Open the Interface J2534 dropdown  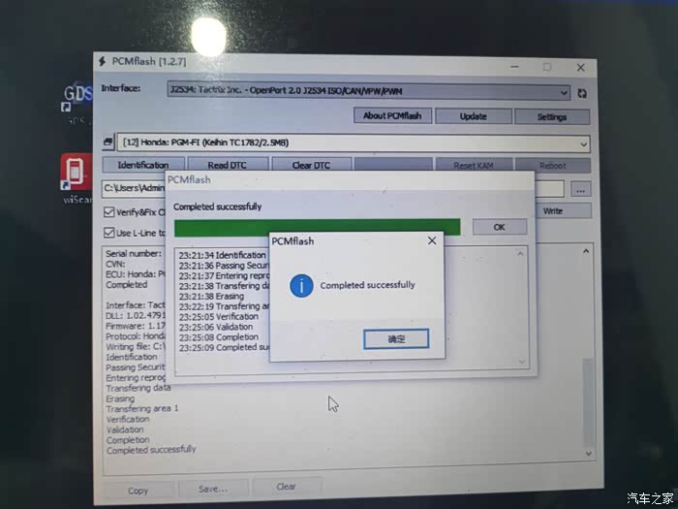(x=368, y=91)
